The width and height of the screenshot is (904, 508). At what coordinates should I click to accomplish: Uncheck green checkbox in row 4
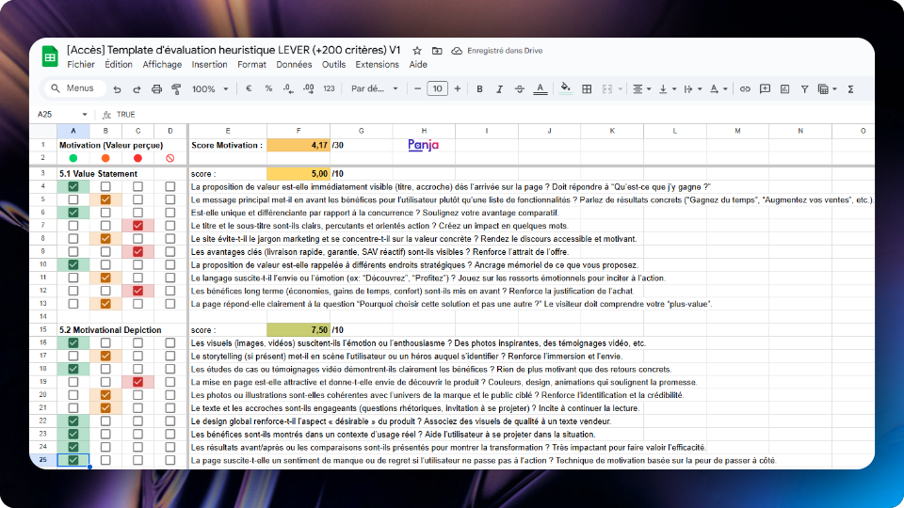(x=73, y=186)
